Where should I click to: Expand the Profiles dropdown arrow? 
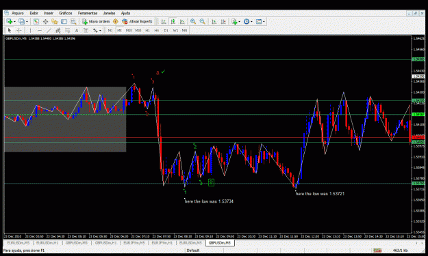pyautogui.click(x=27, y=21)
